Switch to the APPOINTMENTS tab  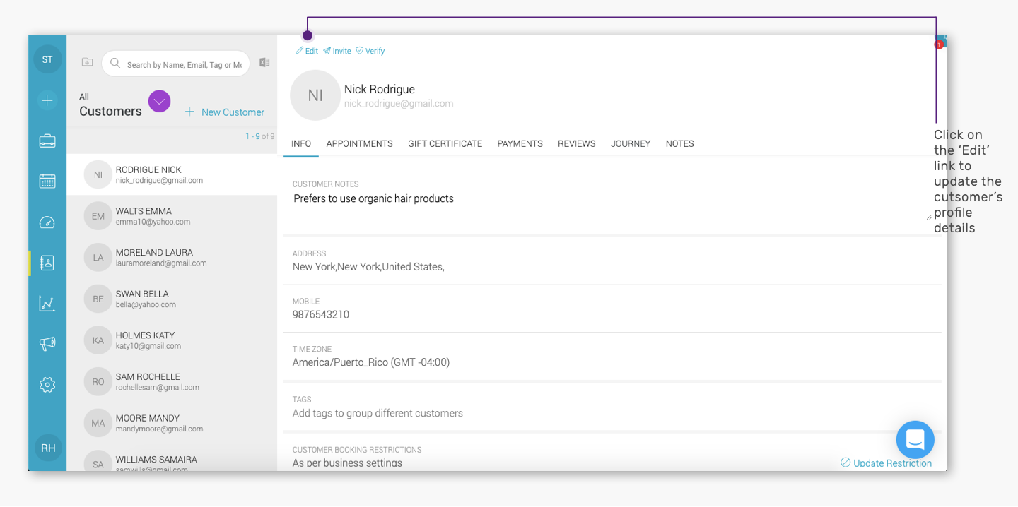coord(359,143)
